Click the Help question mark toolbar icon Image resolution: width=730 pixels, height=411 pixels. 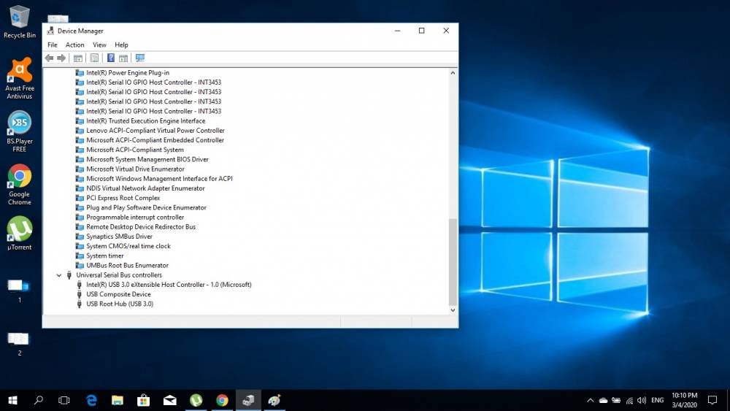tap(111, 58)
